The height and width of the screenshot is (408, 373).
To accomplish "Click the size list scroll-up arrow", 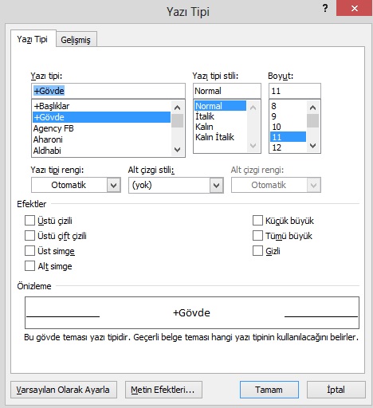I will (313, 108).
